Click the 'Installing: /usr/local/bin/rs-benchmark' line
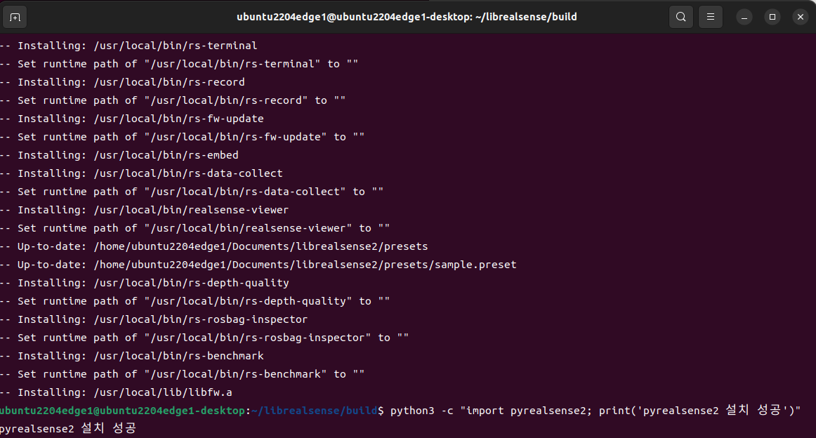This screenshot has height=438, width=816. (x=132, y=356)
